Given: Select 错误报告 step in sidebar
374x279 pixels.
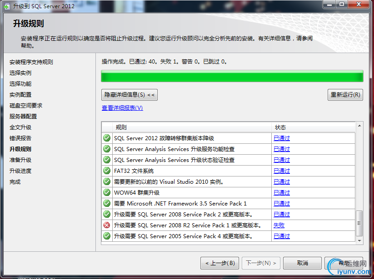Looking at the screenshot, I should (20, 138).
